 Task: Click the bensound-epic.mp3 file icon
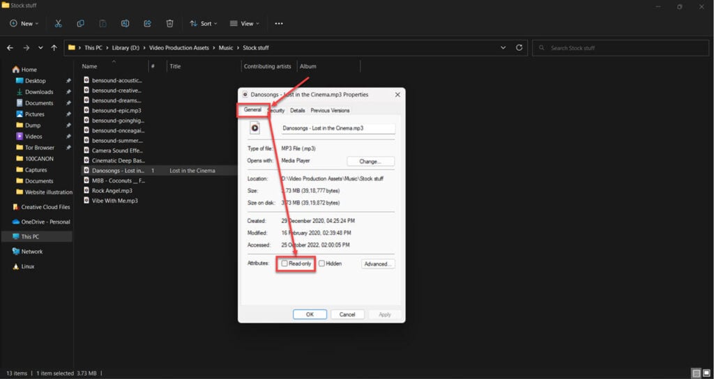click(x=86, y=110)
